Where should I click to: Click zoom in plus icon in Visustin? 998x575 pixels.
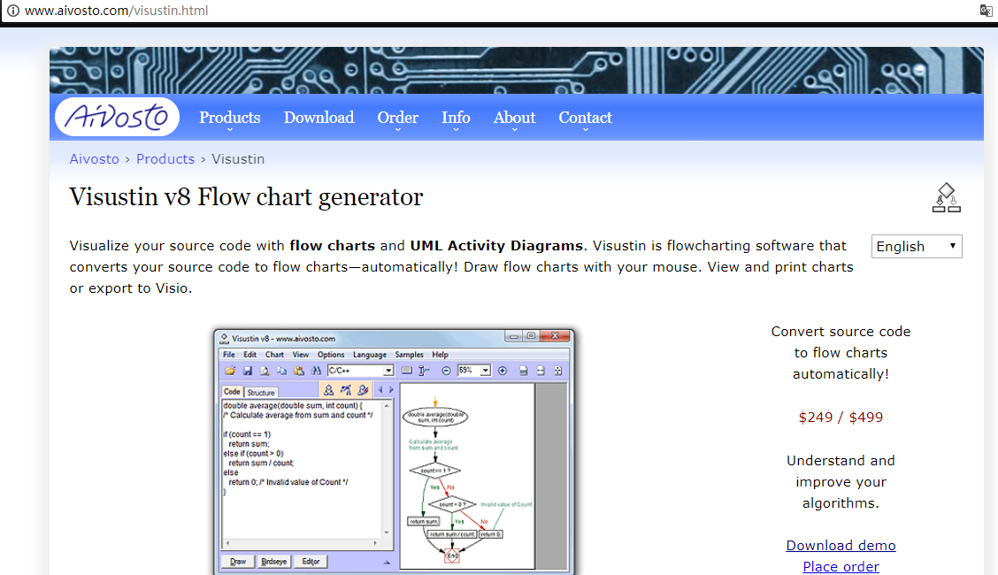[503, 371]
